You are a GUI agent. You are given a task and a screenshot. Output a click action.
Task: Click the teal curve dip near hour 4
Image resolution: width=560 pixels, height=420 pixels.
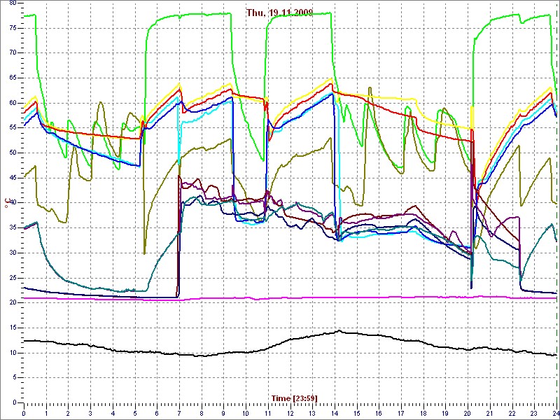[x=112, y=289]
